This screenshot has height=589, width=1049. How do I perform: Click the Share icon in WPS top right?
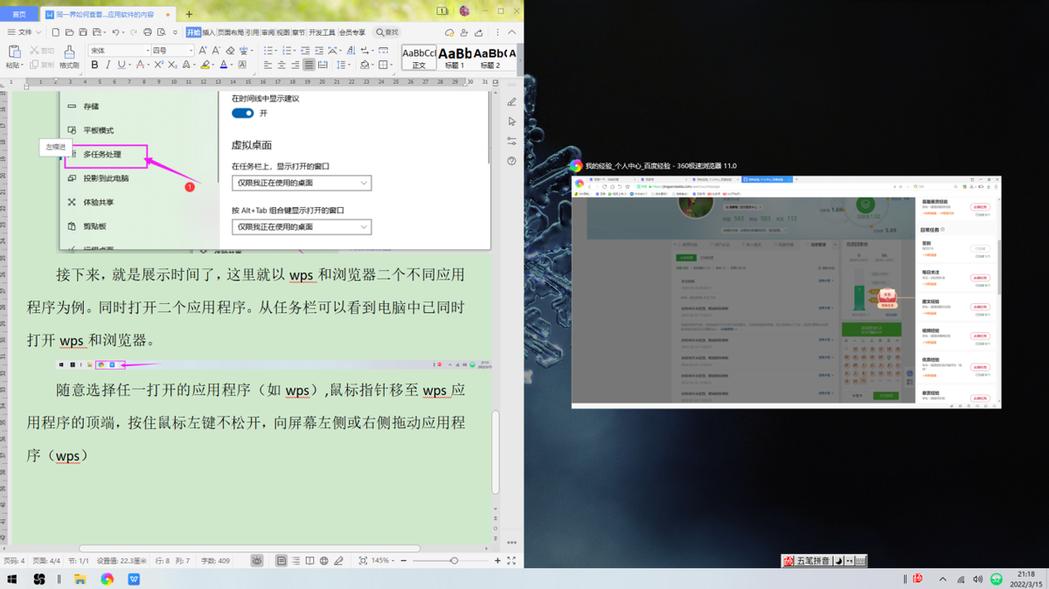(x=478, y=31)
